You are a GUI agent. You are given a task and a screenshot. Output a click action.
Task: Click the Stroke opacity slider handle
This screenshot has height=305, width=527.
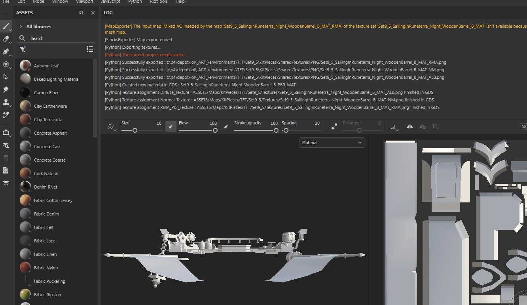coord(276,130)
